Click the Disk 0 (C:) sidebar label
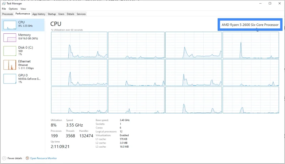Screen dimensions: 285x164 26,48
